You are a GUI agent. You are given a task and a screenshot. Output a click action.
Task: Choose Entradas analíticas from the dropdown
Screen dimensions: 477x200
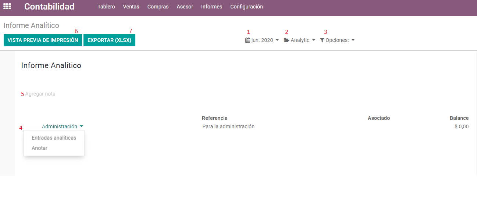click(x=54, y=138)
